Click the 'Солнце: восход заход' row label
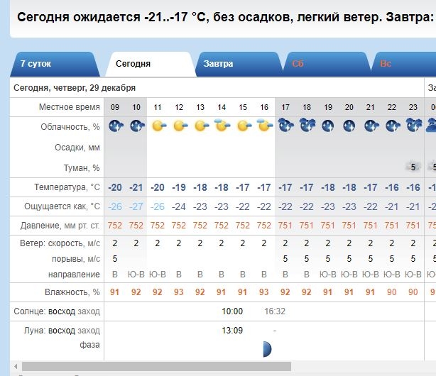Image resolution: width=436 pixels, height=376 pixels. pos(57,311)
